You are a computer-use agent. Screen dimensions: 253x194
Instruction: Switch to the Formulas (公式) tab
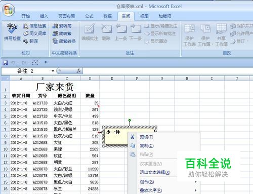pyautogui.click(x=89, y=16)
